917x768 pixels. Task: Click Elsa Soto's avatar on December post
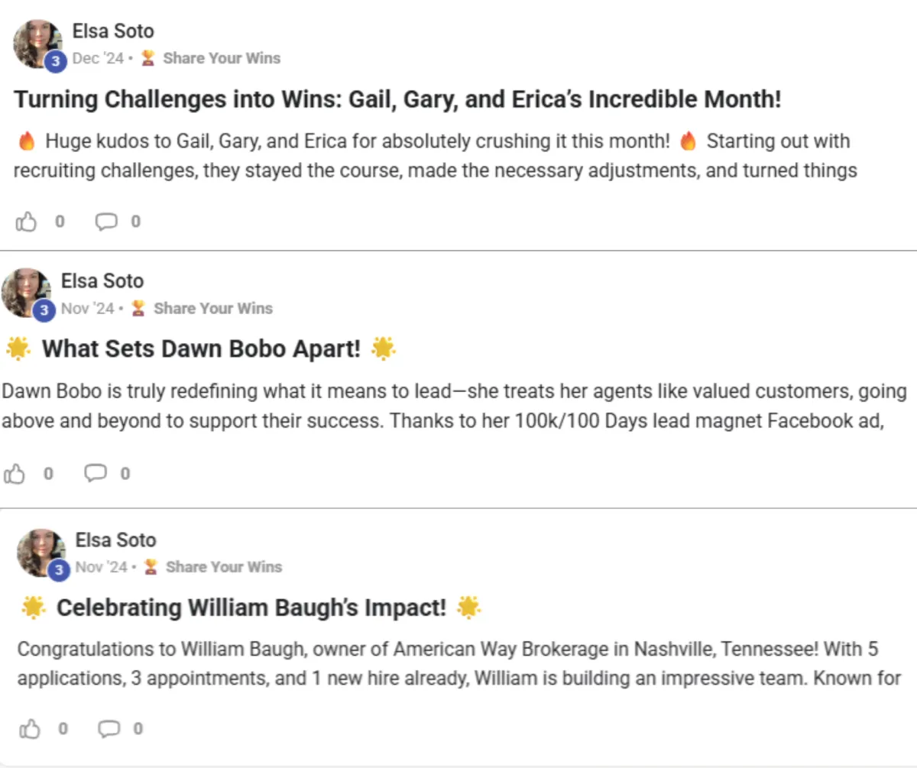tap(37, 44)
